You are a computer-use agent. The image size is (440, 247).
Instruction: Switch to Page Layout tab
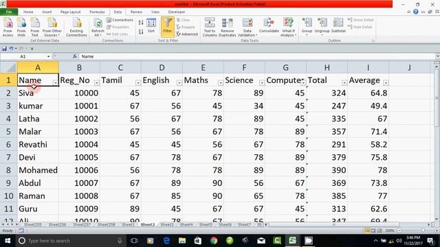click(x=70, y=12)
